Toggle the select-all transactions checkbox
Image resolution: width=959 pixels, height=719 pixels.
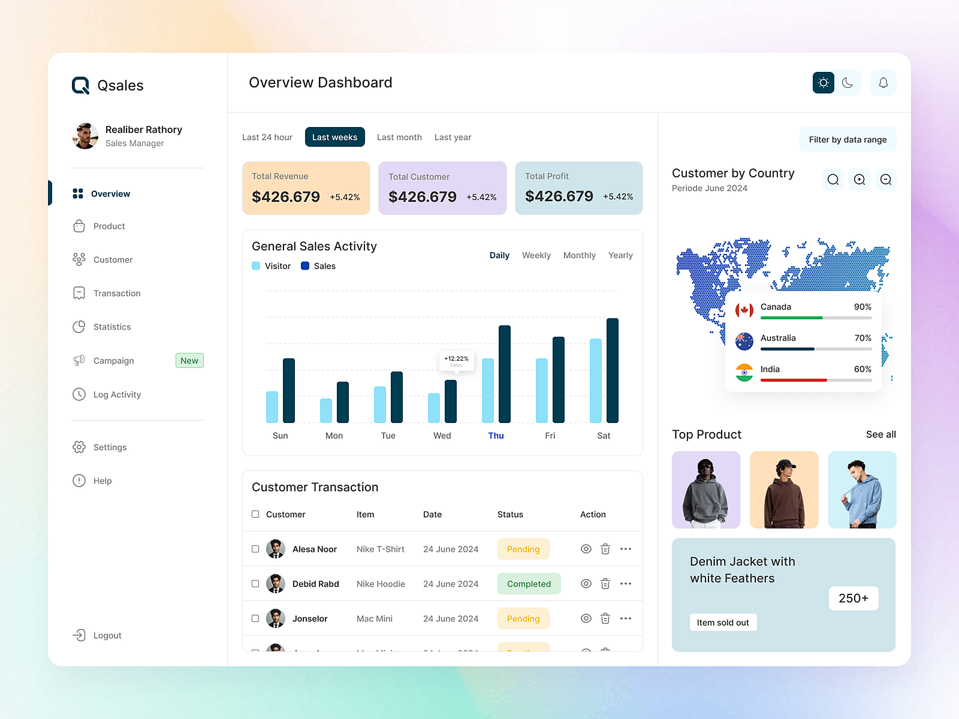pyautogui.click(x=255, y=514)
